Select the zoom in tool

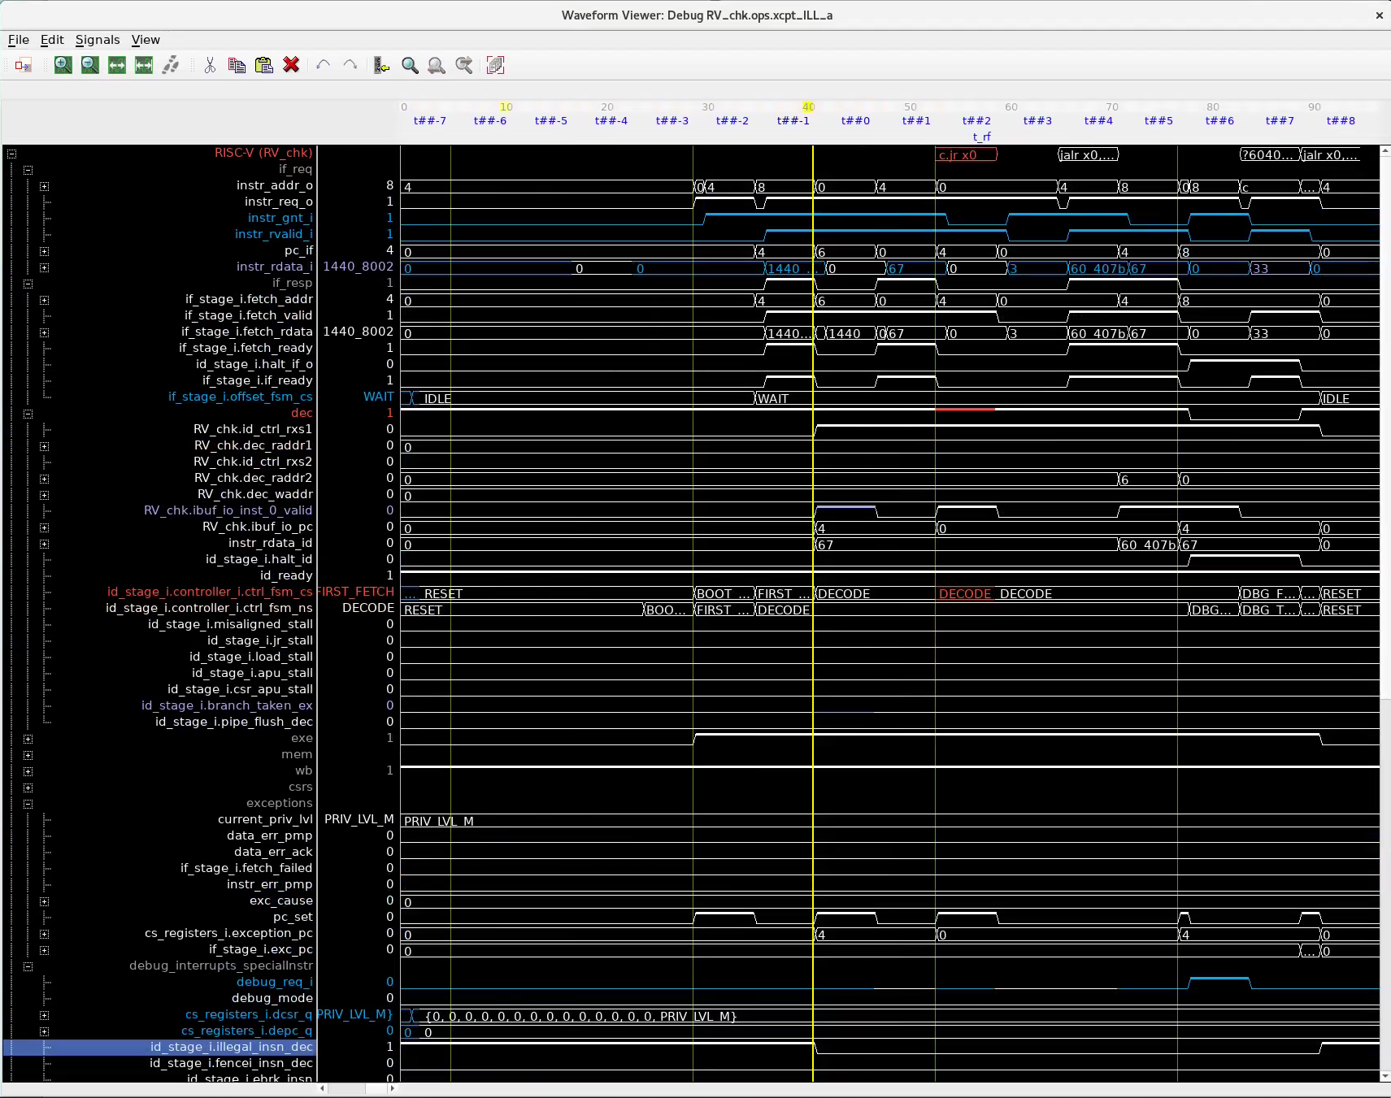click(63, 65)
